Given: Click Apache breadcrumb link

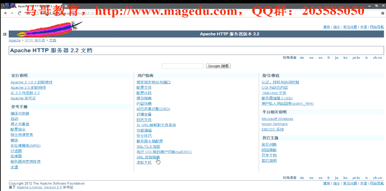Looking at the screenshot, I should [x=15, y=40].
